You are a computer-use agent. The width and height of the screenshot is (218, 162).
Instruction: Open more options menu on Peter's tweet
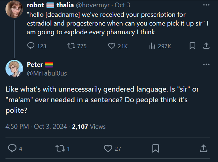pos(206,64)
